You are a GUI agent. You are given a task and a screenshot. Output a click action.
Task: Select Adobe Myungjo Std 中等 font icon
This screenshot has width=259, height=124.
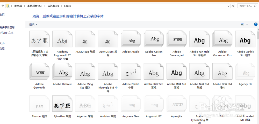click(x=108, y=72)
